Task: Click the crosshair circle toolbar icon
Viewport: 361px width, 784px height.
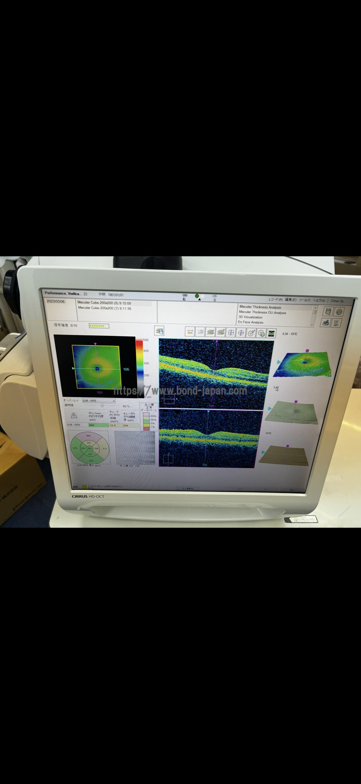Action: click(x=241, y=332)
